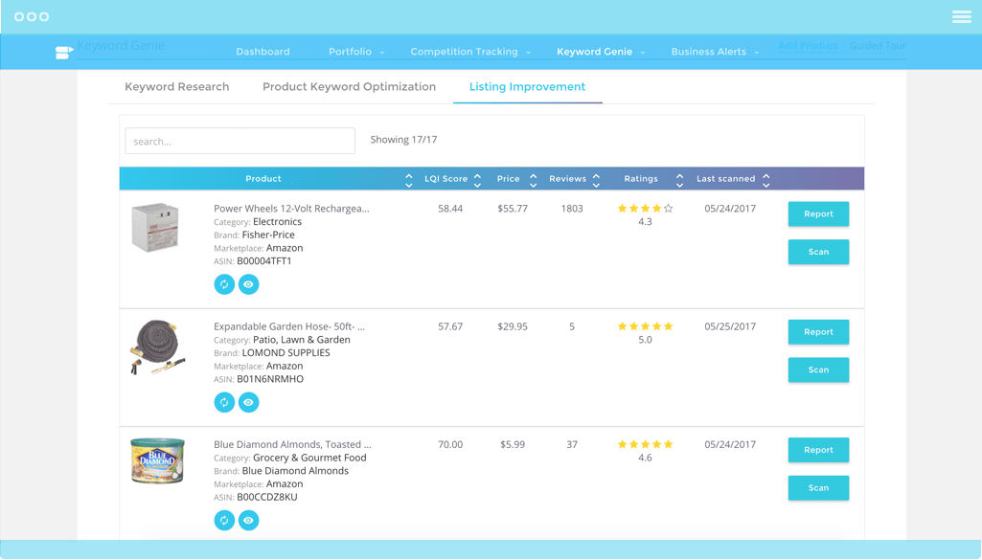
Task: Sort table by Last scanned arrows
Action: click(765, 180)
